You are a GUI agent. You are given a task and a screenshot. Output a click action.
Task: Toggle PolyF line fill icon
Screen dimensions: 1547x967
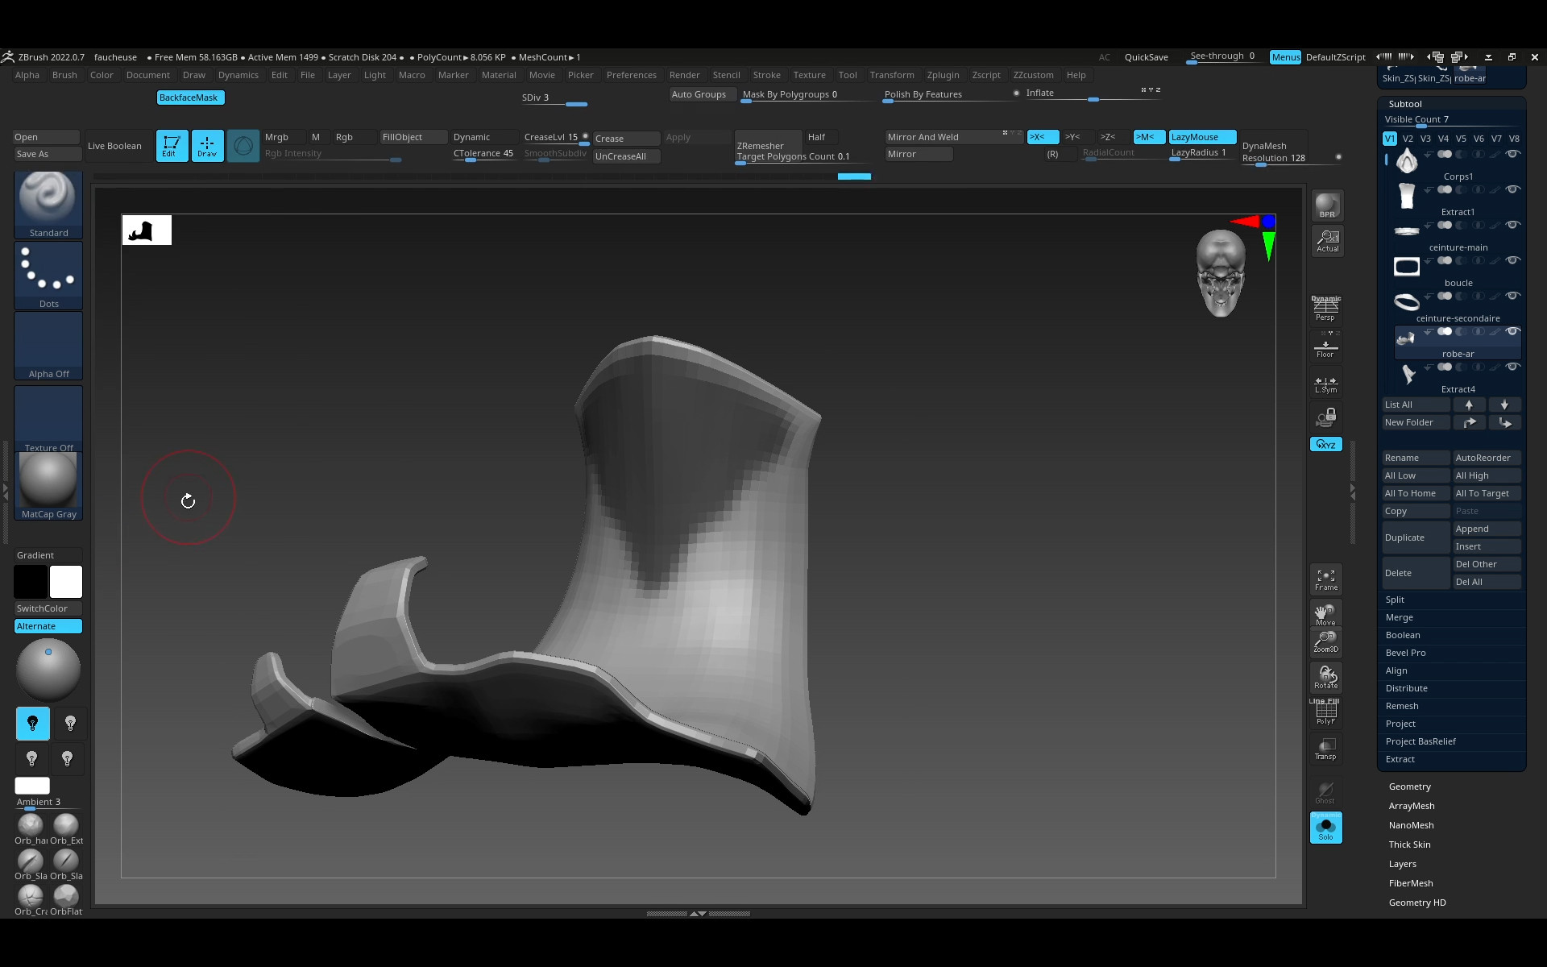click(1325, 713)
